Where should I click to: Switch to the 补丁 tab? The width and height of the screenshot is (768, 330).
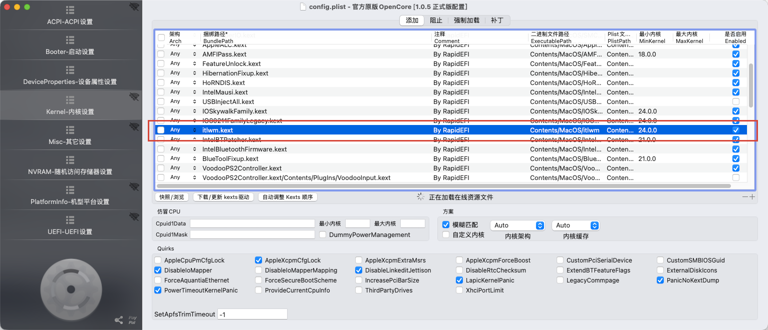pos(497,20)
